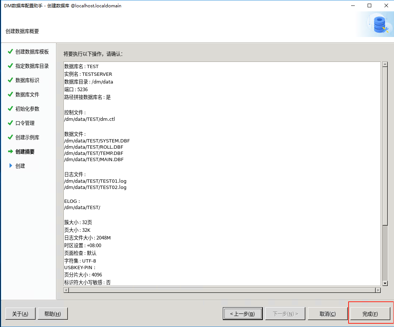The width and height of the screenshot is (394, 327).
Task: Click the checkmark icon next to 指定数据库目录
Action: 10,66
